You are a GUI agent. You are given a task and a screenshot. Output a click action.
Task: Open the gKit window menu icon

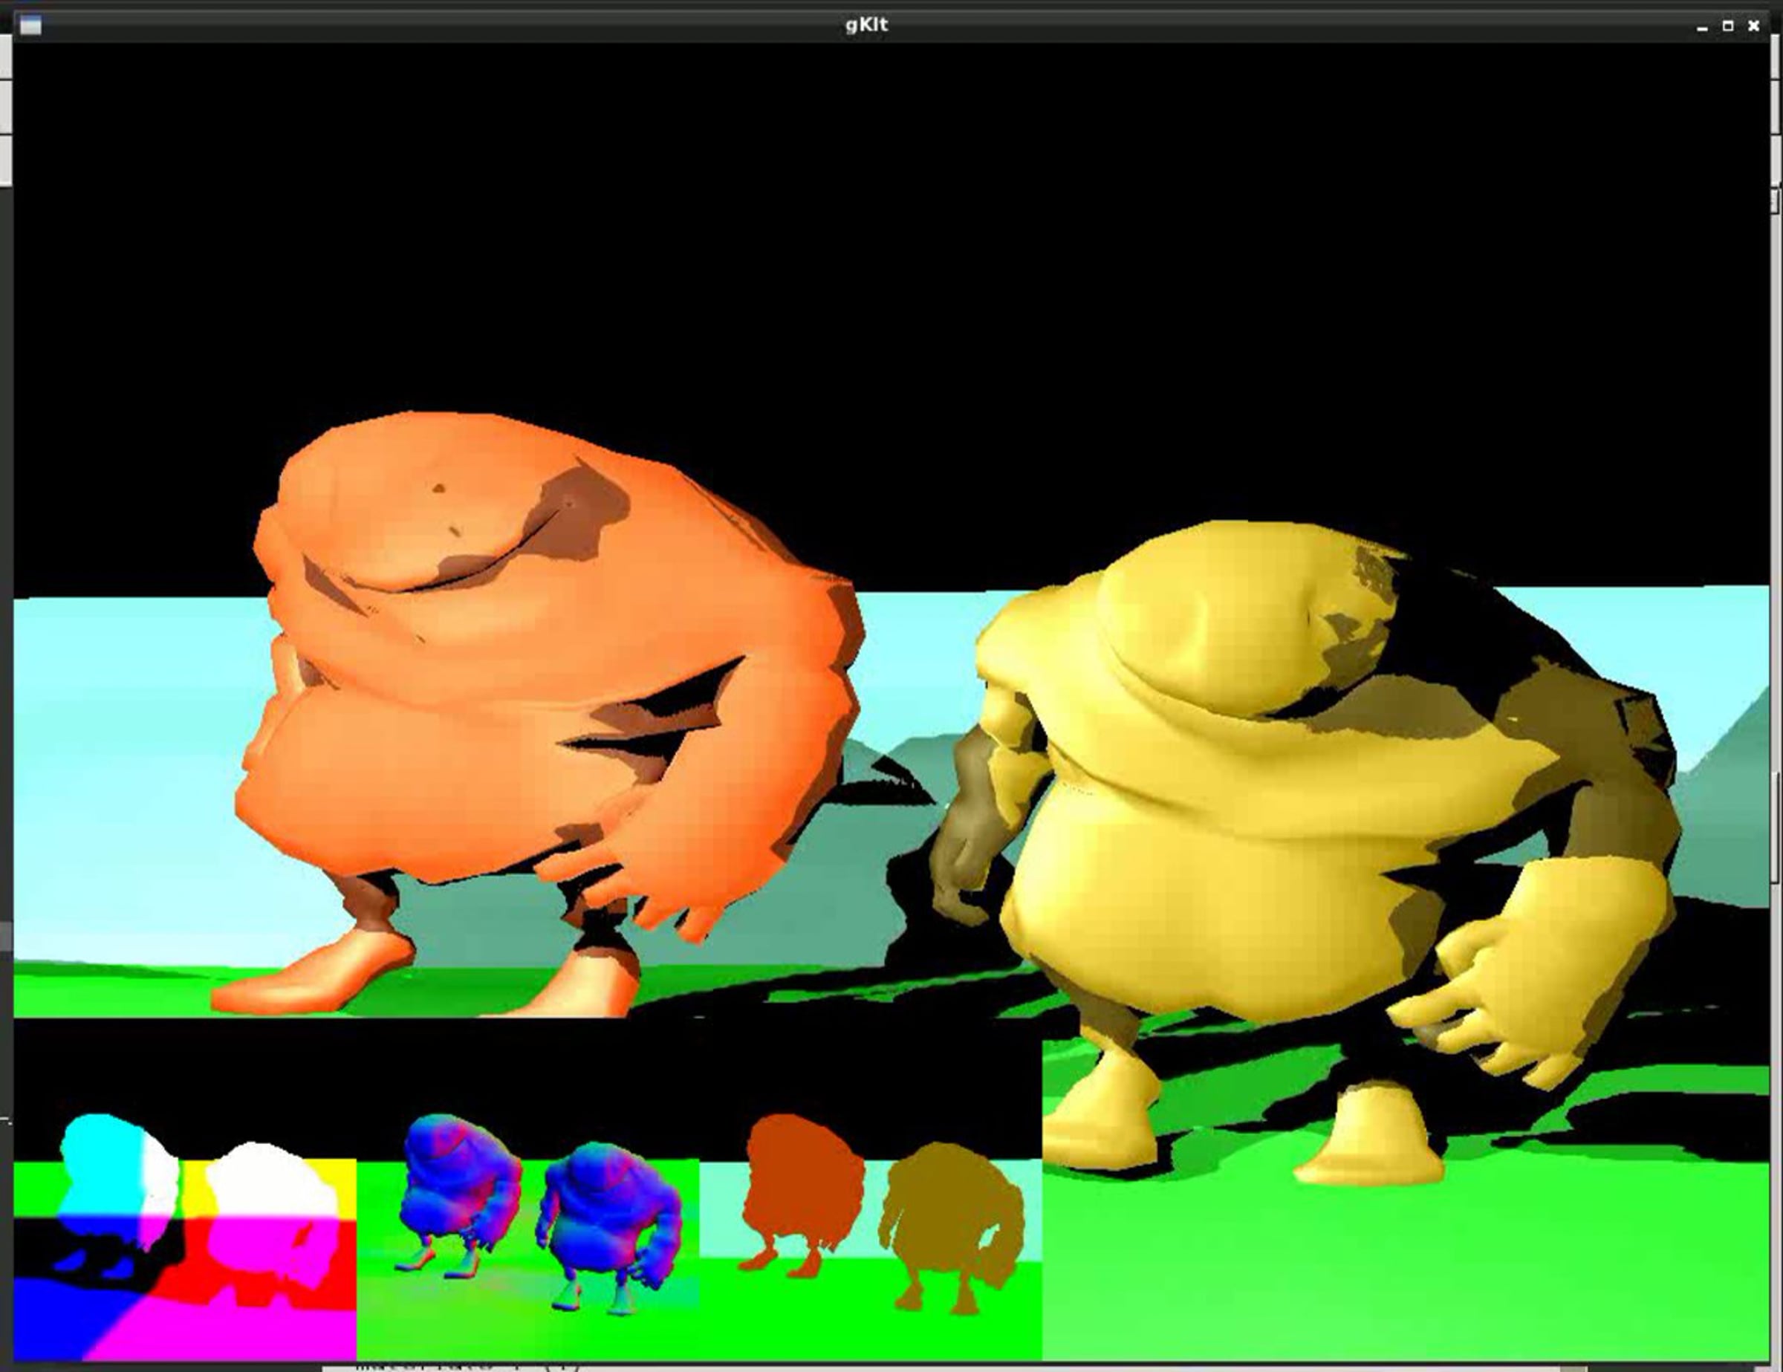pos(30,25)
